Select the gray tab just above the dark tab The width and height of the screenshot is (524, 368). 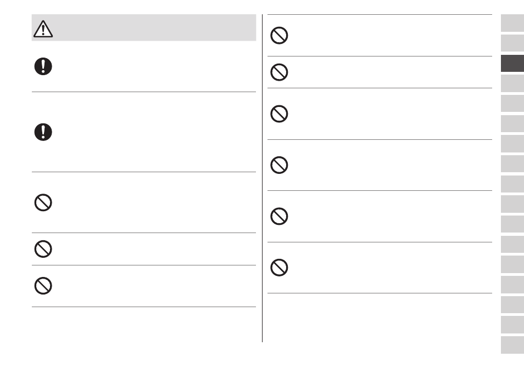[512, 43]
